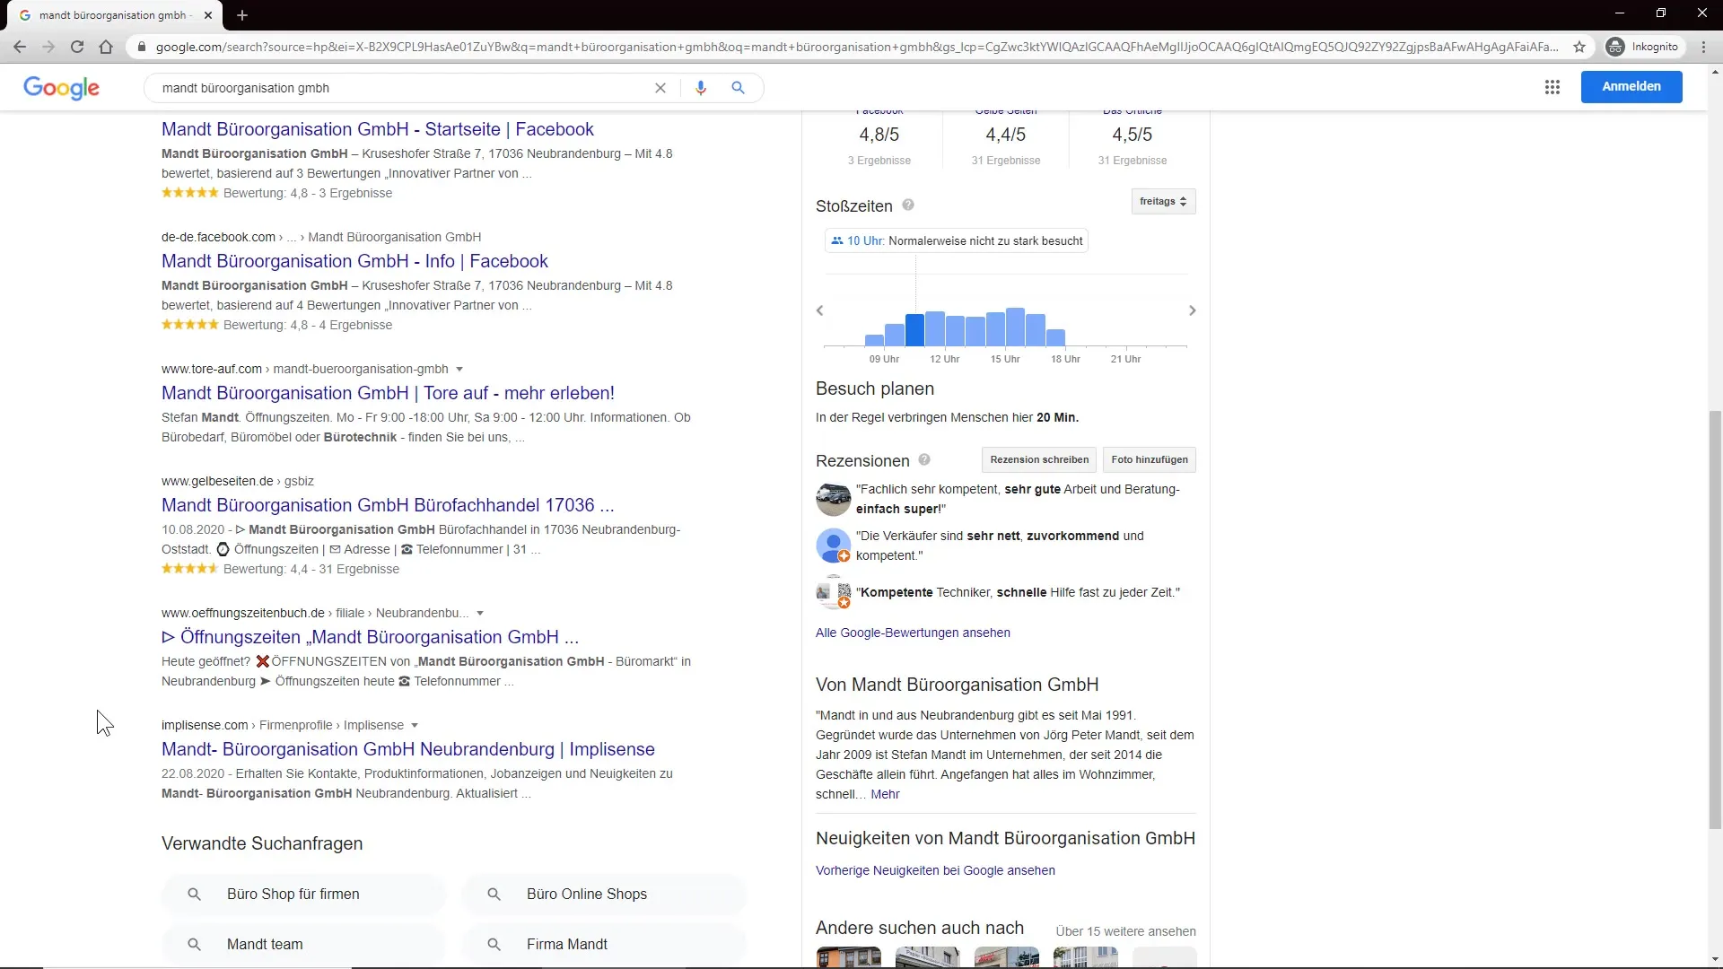Open the Bürofachhandel 17036 Gelbe Seiten result
The image size is (1723, 969).
tap(388, 505)
